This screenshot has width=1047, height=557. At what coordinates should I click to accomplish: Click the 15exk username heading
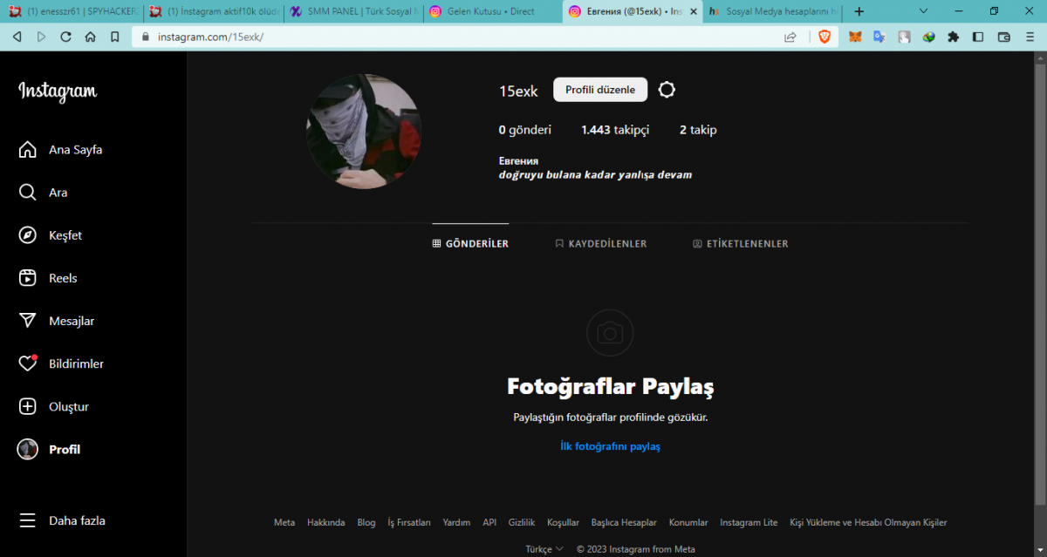[x=518, y=91]
